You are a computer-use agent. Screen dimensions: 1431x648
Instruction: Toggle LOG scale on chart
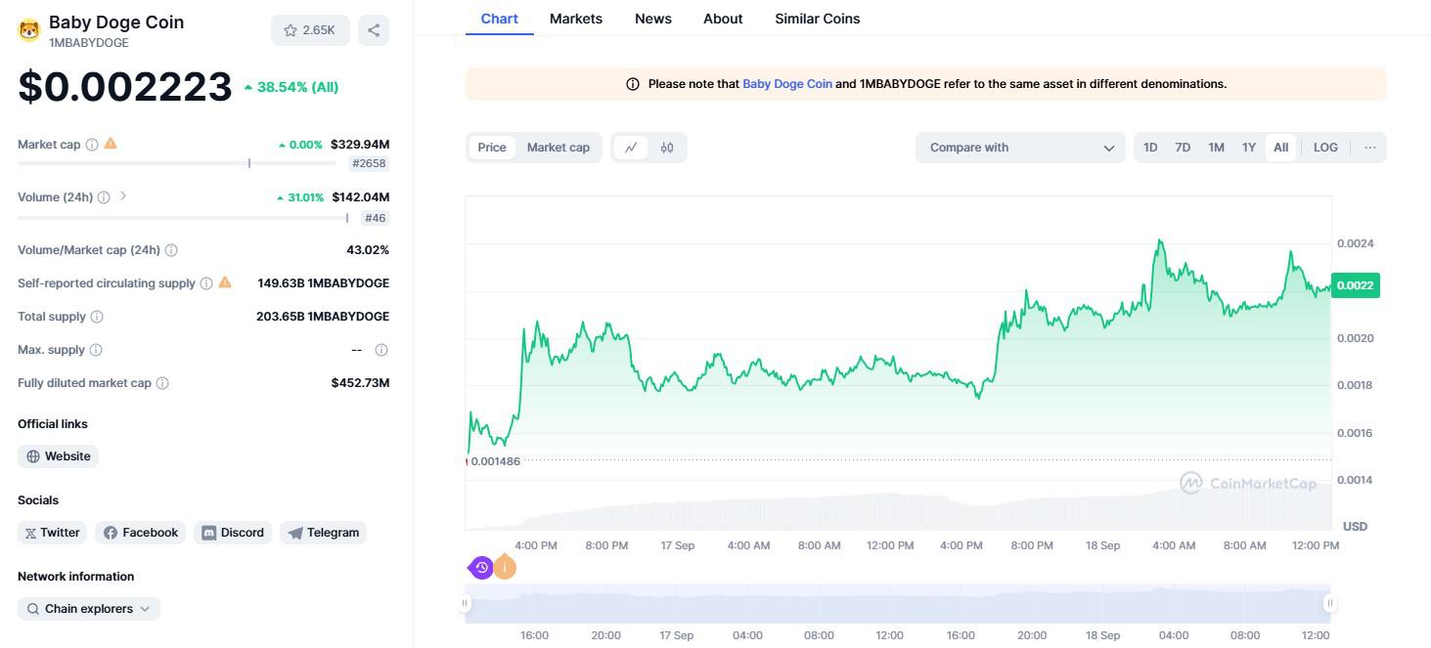coord(1325,148)
